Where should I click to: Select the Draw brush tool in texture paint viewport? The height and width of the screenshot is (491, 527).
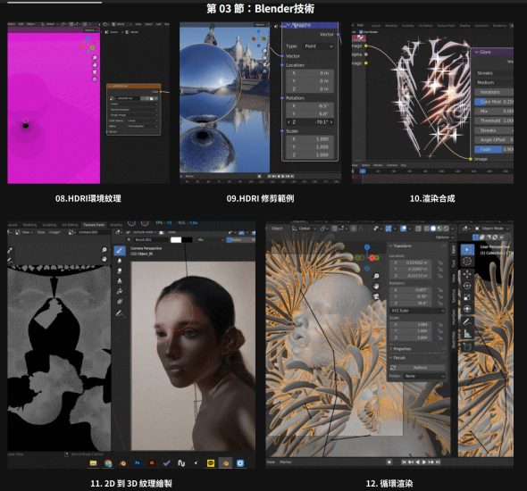(x=120, y=251)
